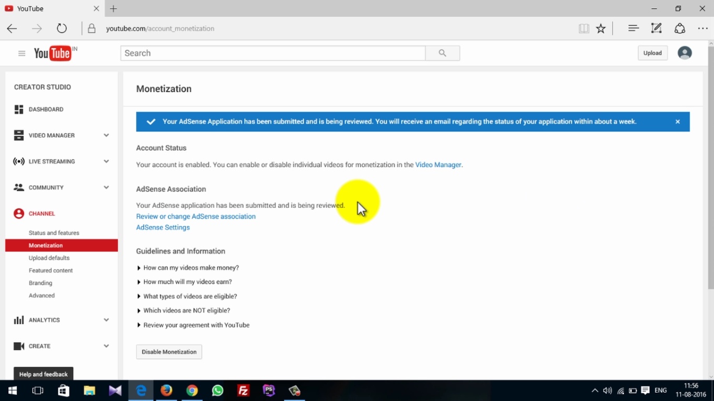Open AdSense Settings link
The height and width of the screenshot is (401, 714).
[163, 228]
